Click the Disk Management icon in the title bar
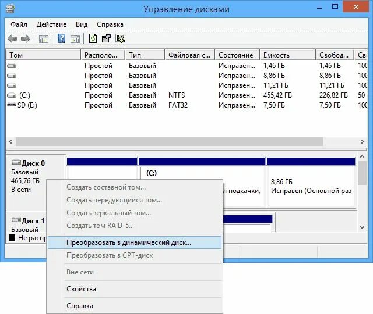The height and width of the screenshot is (314, 373). point(10,9)
